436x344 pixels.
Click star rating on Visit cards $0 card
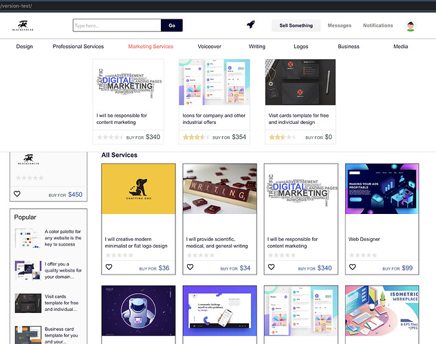tap(282, 137)
